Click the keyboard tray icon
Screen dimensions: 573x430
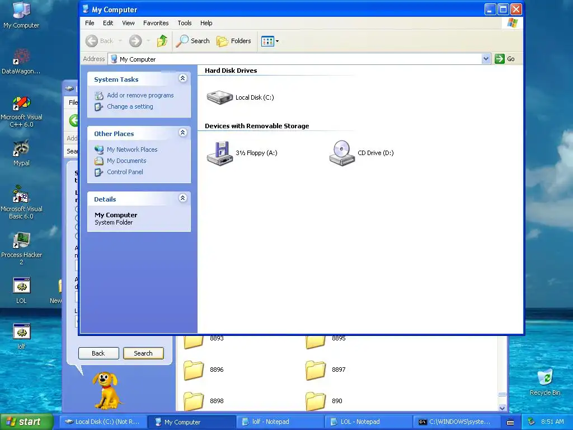[x=510, y=422]
